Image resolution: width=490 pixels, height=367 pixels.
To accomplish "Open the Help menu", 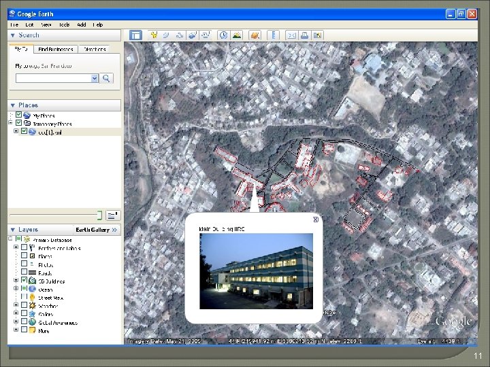I will click(x=98, y=24).
